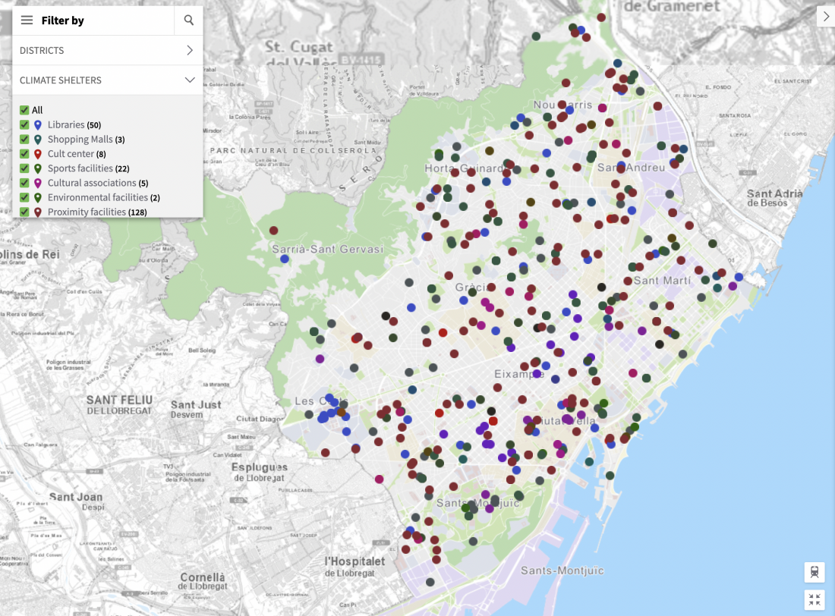Collapse the CLIMATE SHELTERS chevron

tap(190, 80)
